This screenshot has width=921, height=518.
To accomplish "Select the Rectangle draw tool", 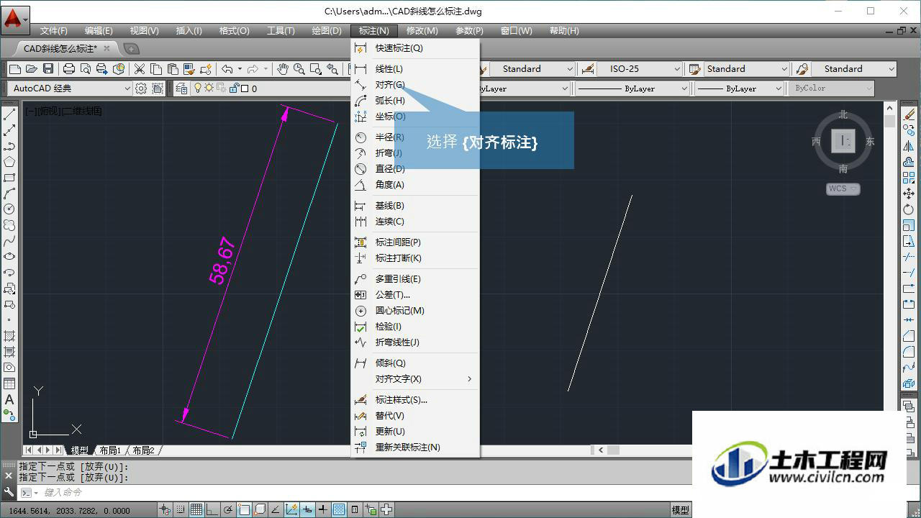I will coord(9,178).
